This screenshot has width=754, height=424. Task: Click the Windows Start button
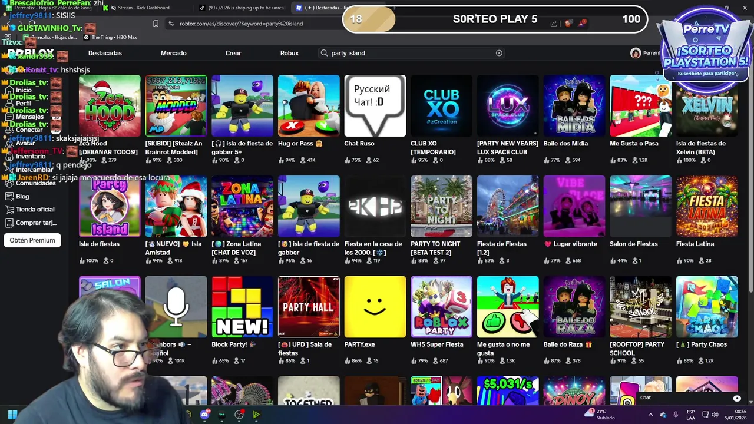click(x=12, y=415)
